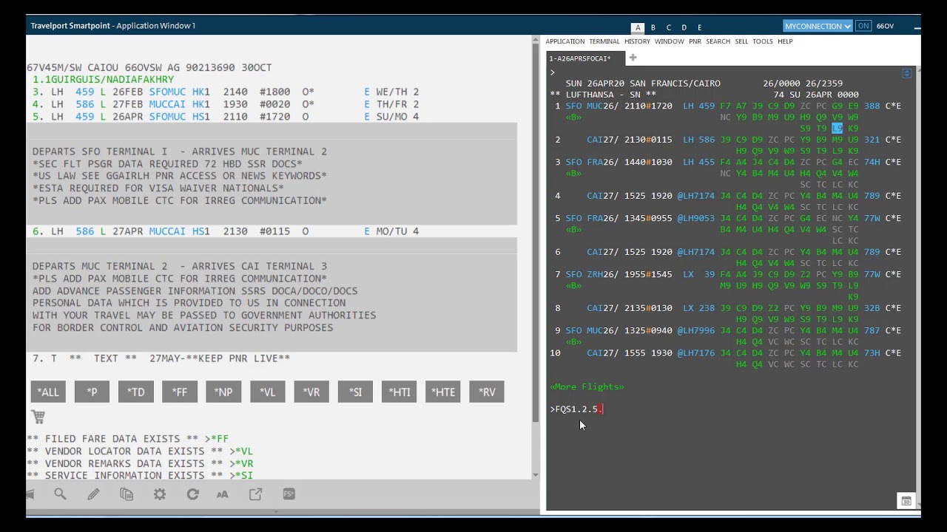Open the SEARCH menu
The image size is (947, 532).
(718, 41)
